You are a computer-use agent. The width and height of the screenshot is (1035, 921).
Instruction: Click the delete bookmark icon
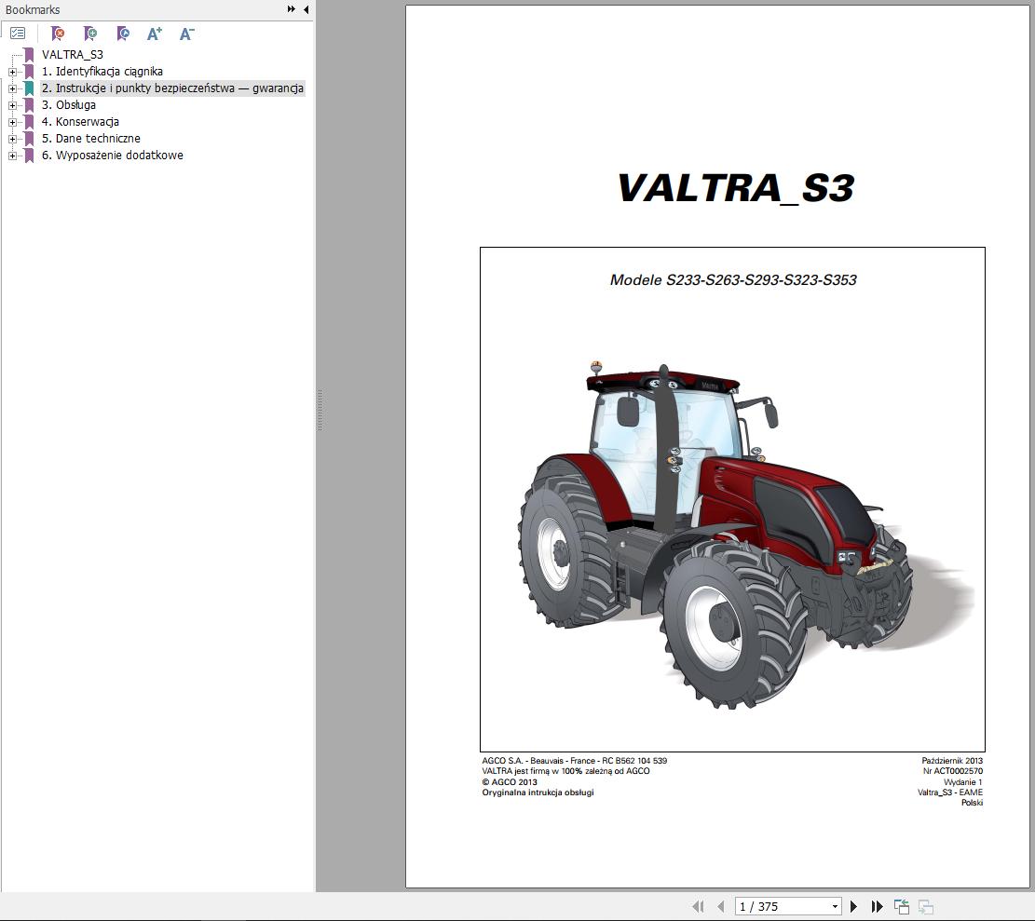pyautogui.click(x=58, y=33)
